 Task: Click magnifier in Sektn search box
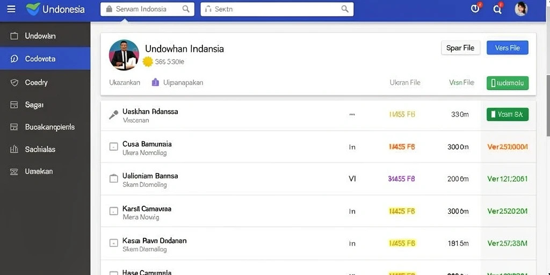pyautogui.click(x=345, y=9)
